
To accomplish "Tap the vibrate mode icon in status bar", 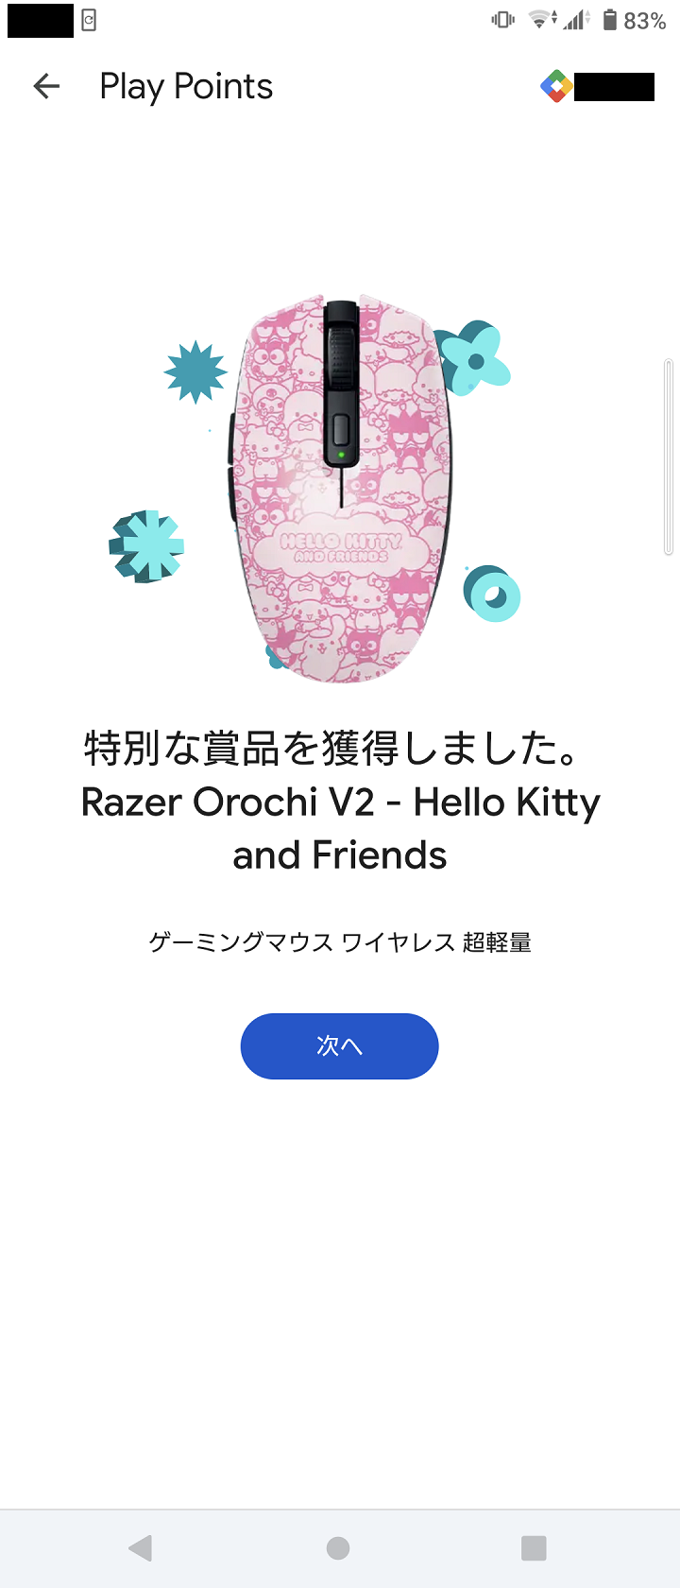I will tap(503, 20).
